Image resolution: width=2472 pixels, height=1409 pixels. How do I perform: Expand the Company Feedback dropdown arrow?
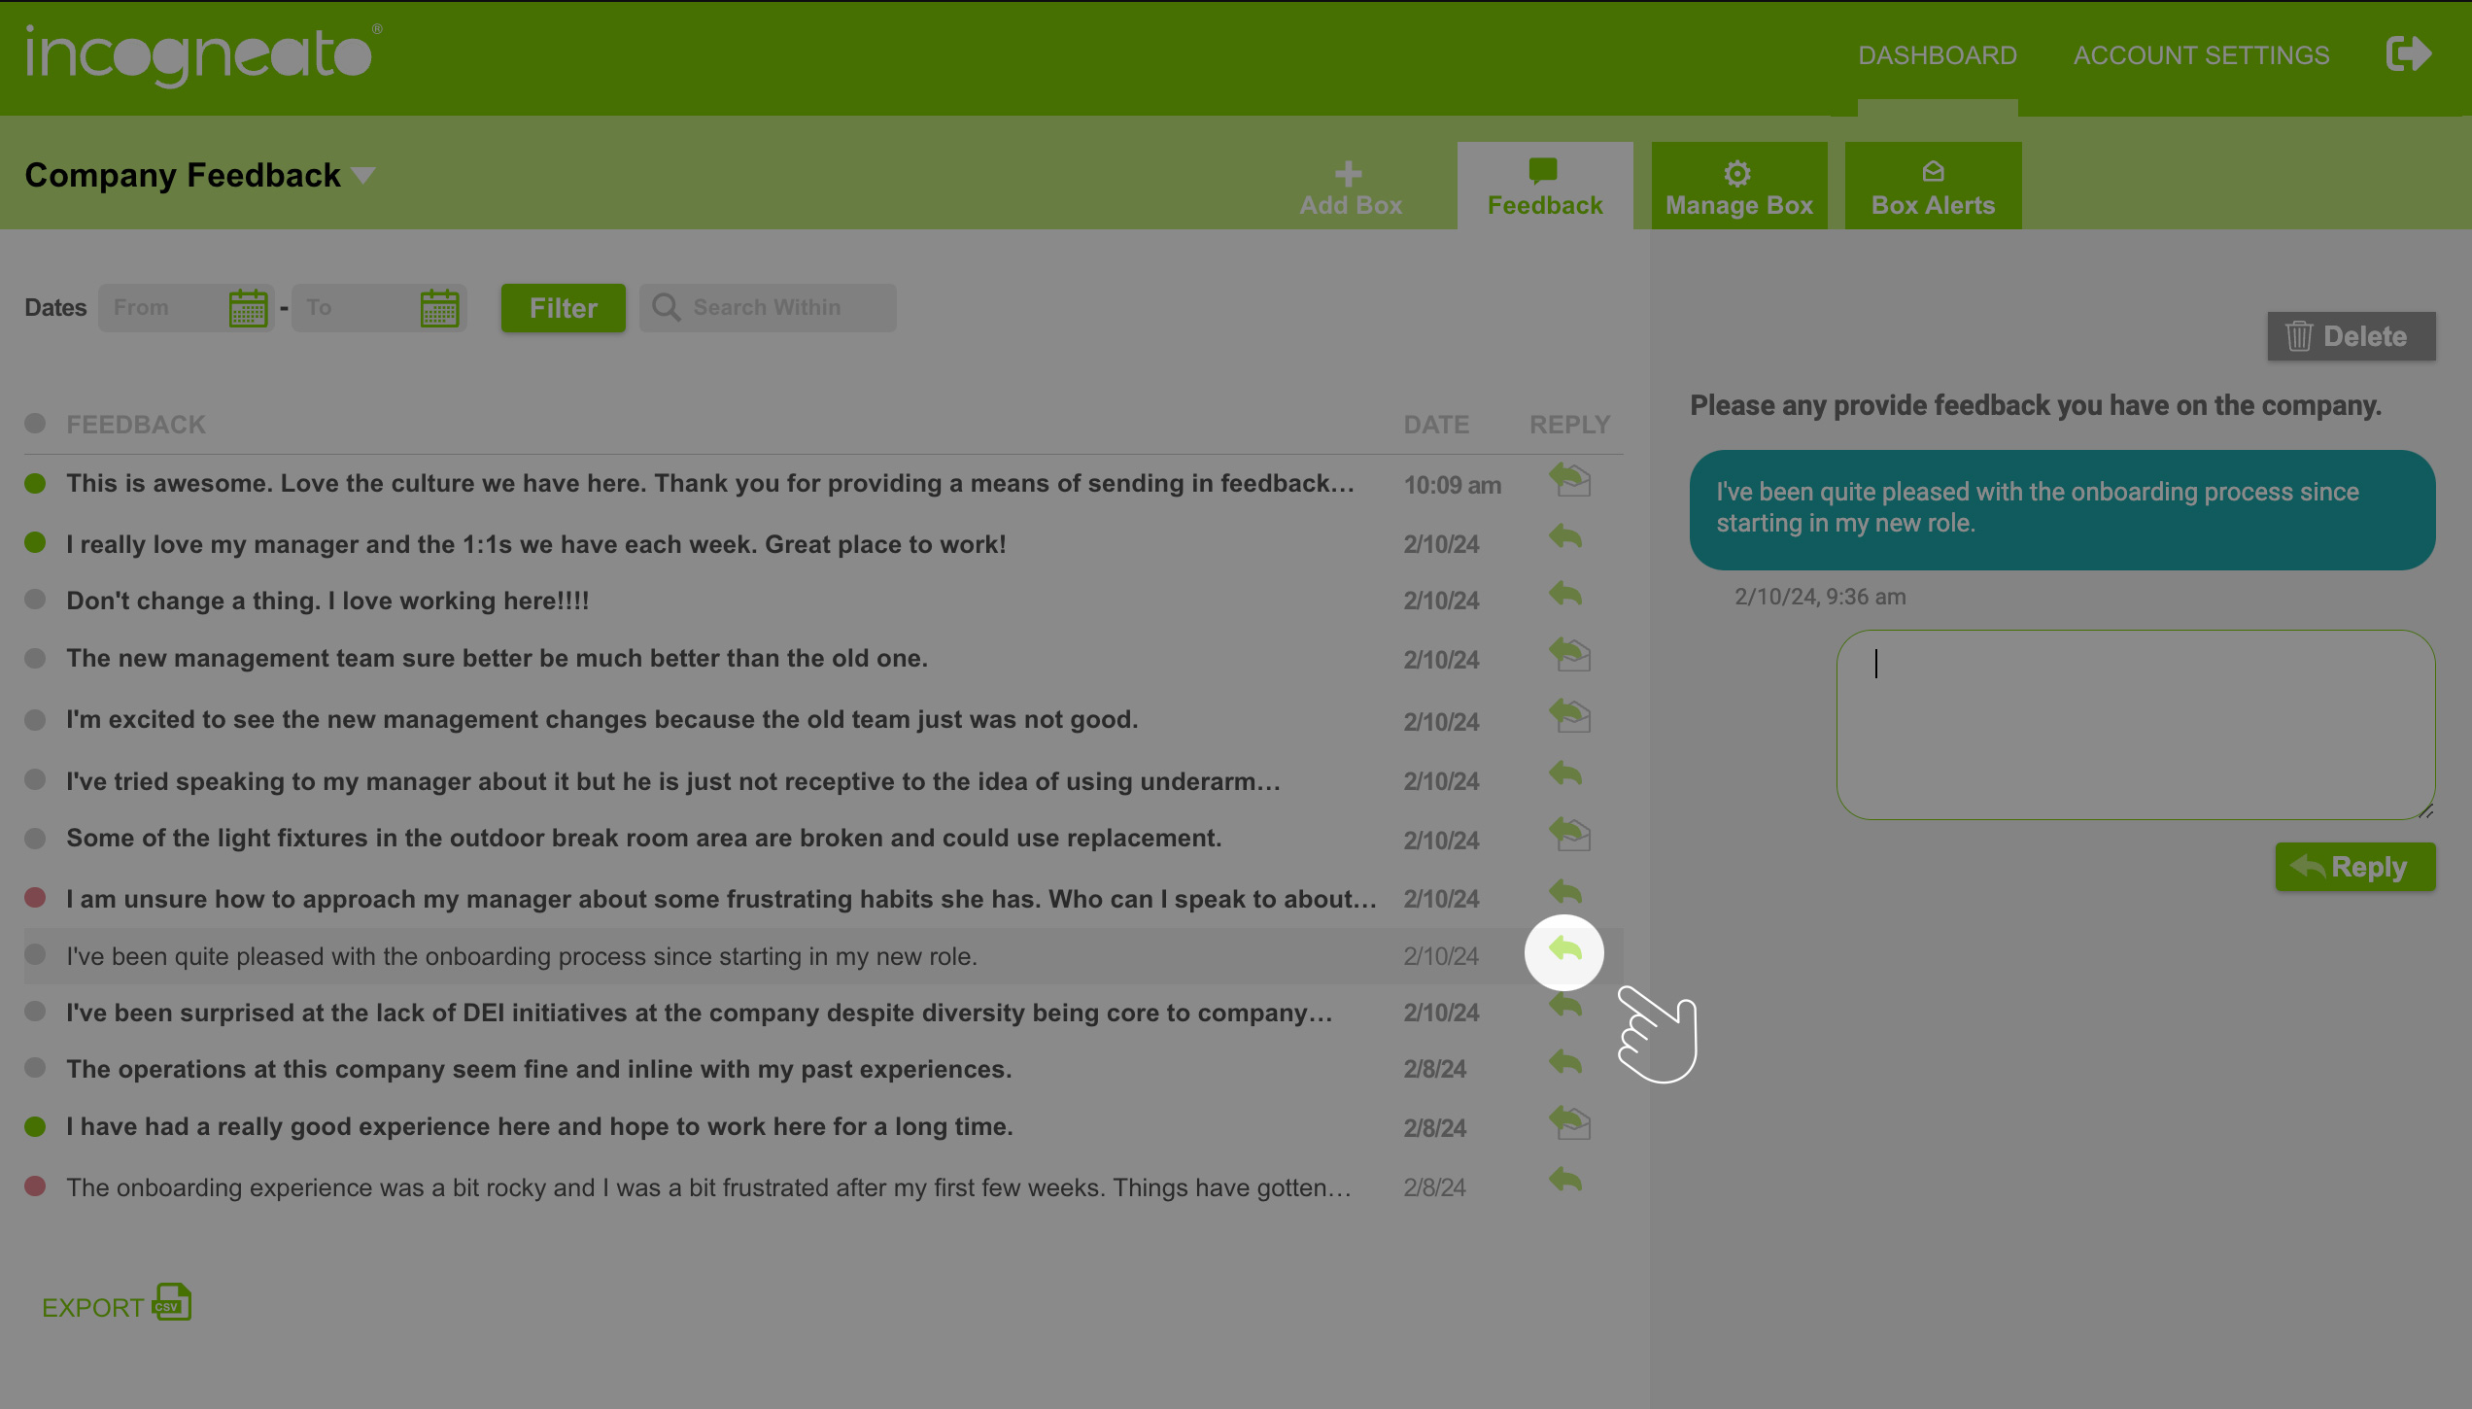(x=363, y=176)
